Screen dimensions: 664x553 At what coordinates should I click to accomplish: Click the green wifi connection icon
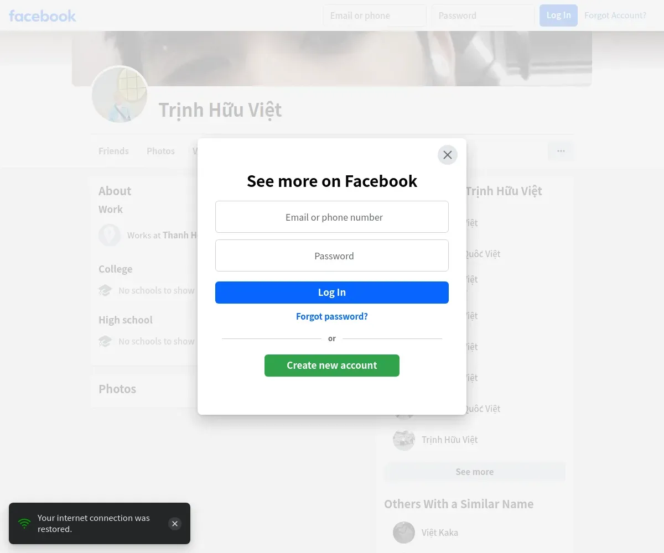coord(24,524)
